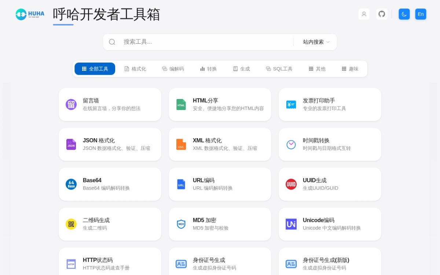This screenshot has height=275, width=440.
Task: Click the 时间戳转换 clock icon
Action: 291,144
